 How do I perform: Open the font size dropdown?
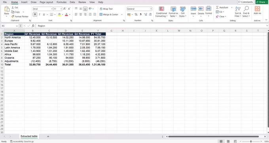61,9
